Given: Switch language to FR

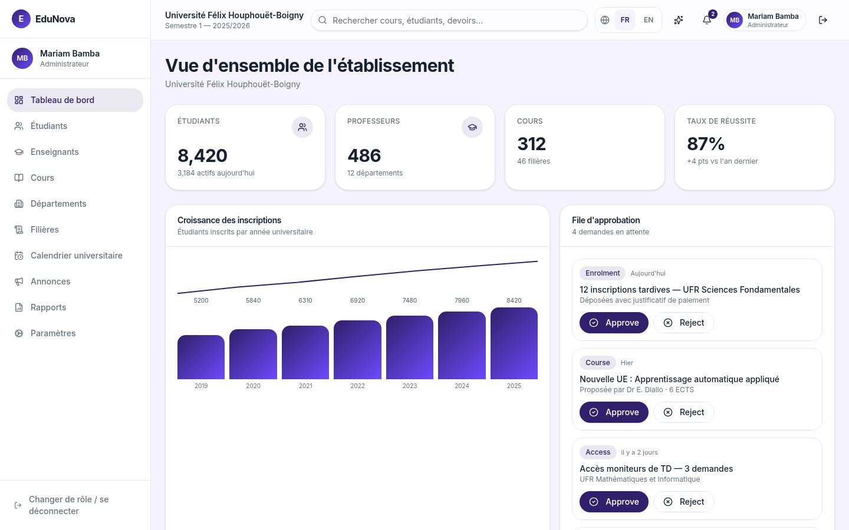Looking at the screenshot, I should click(625, 20).
